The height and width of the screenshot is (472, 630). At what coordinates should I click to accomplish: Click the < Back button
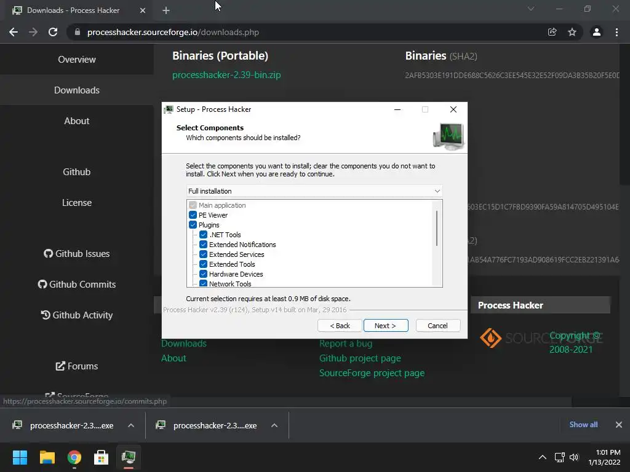pos(340,326)
